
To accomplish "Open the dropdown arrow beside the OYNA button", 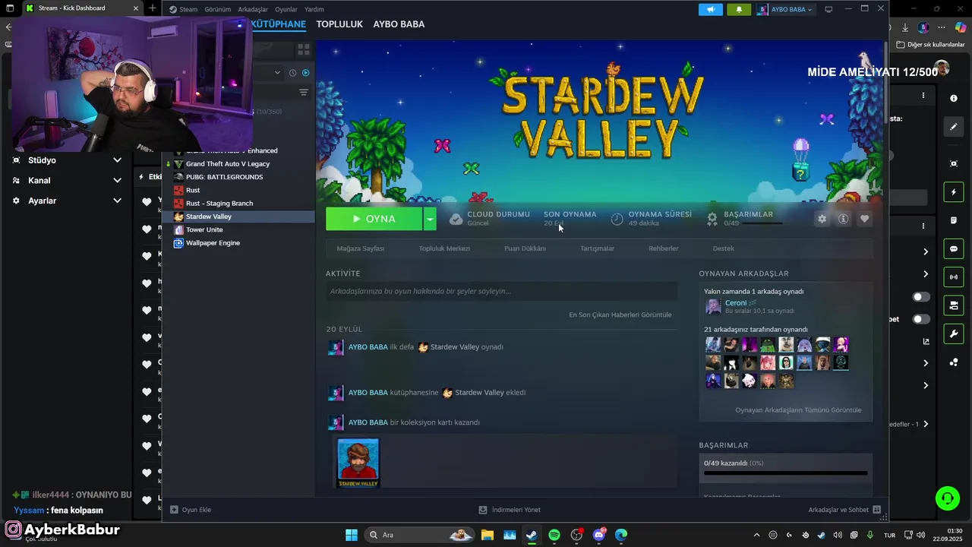I will (430, 219).
